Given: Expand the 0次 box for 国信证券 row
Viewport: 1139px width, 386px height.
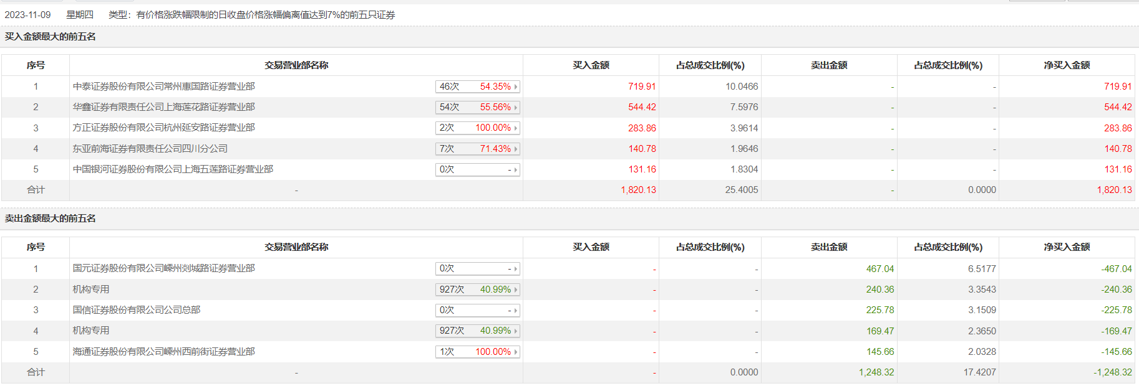Looking at the screenshot, I should click(x=516, y=311).
